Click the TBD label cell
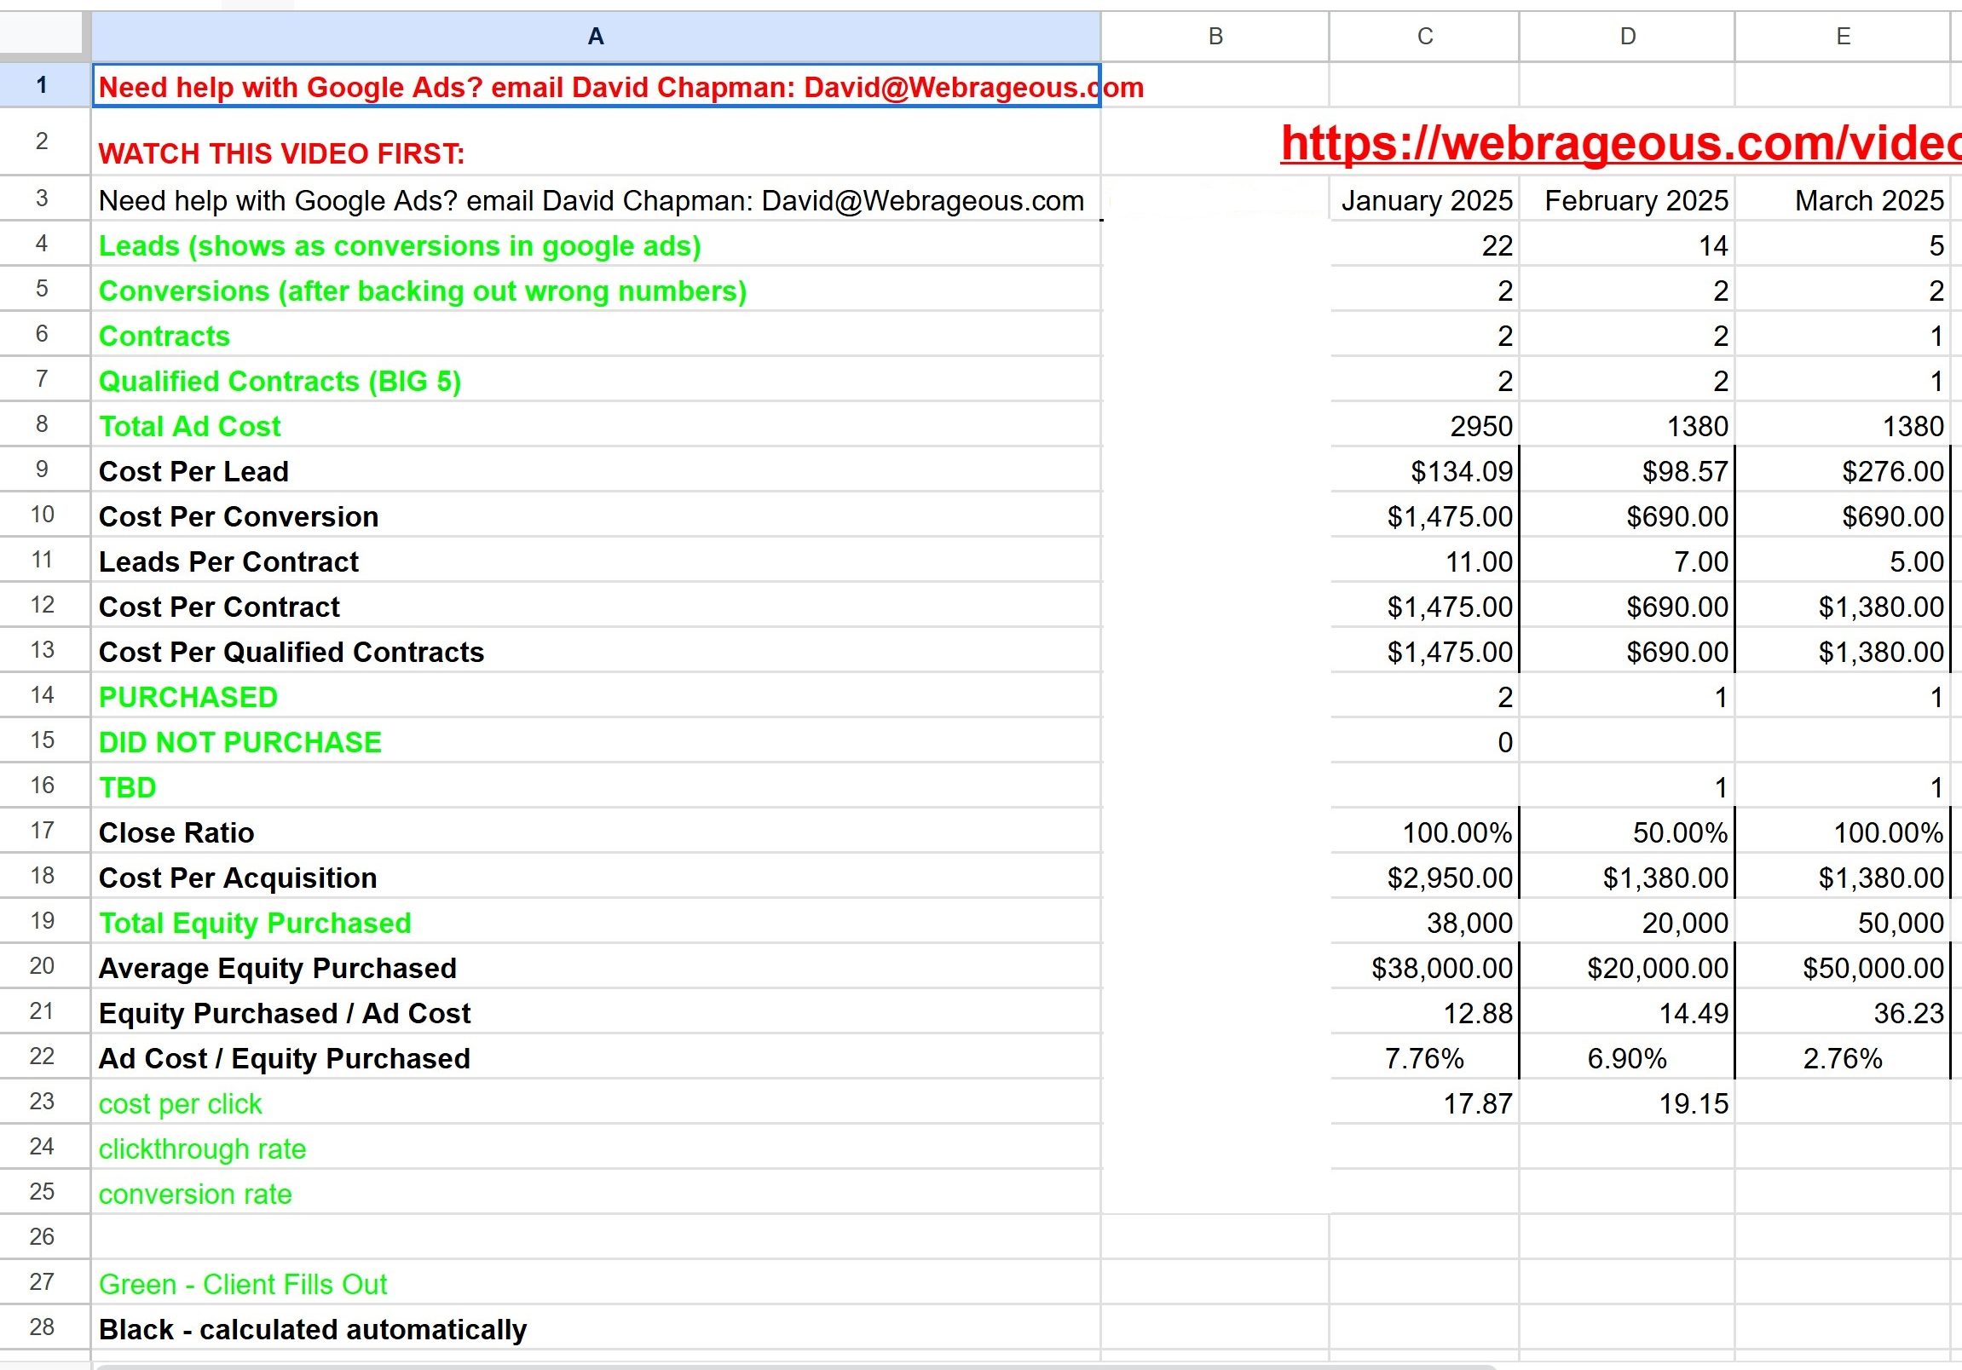1962x1370 pixels. point(596,786)
